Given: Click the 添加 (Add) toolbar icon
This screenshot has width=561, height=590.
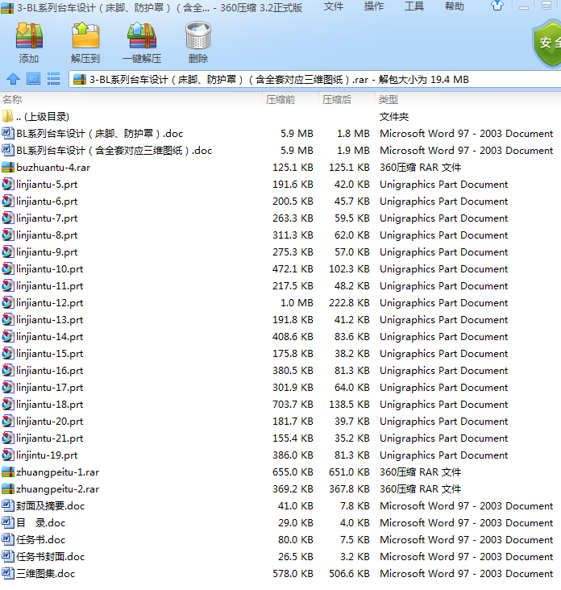Looking at the screenshot, I should click(x=29, y=36).
